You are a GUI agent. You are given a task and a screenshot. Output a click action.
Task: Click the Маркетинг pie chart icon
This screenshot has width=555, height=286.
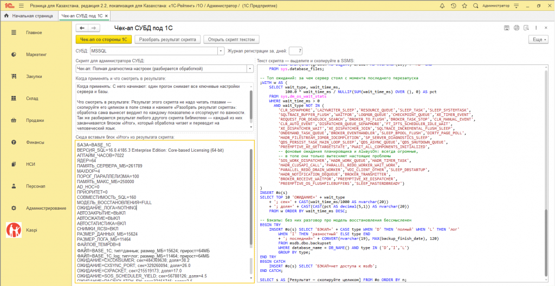tap(14, 55)
